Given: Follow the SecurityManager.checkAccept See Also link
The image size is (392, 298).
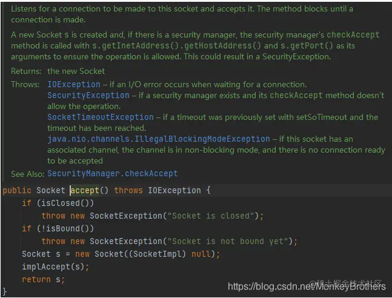Looking at the screenshot, I should pyautogui.click(x=113, y=173).
